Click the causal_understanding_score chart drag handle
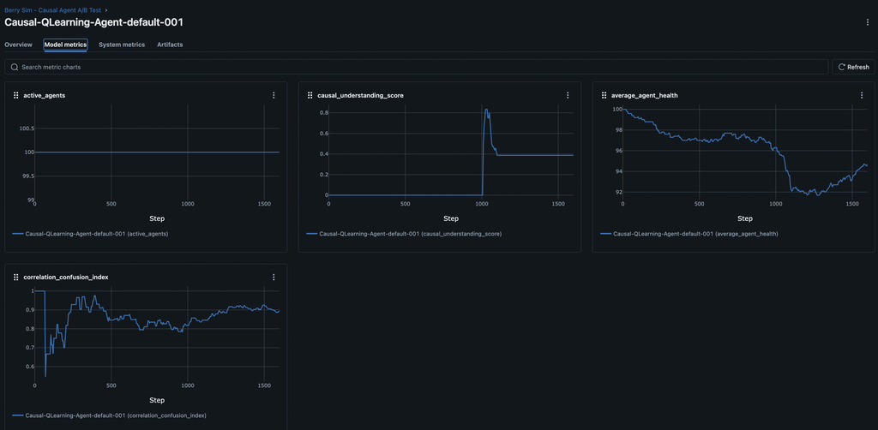Viewport: 878px width, 430px height. click(310, 95)
